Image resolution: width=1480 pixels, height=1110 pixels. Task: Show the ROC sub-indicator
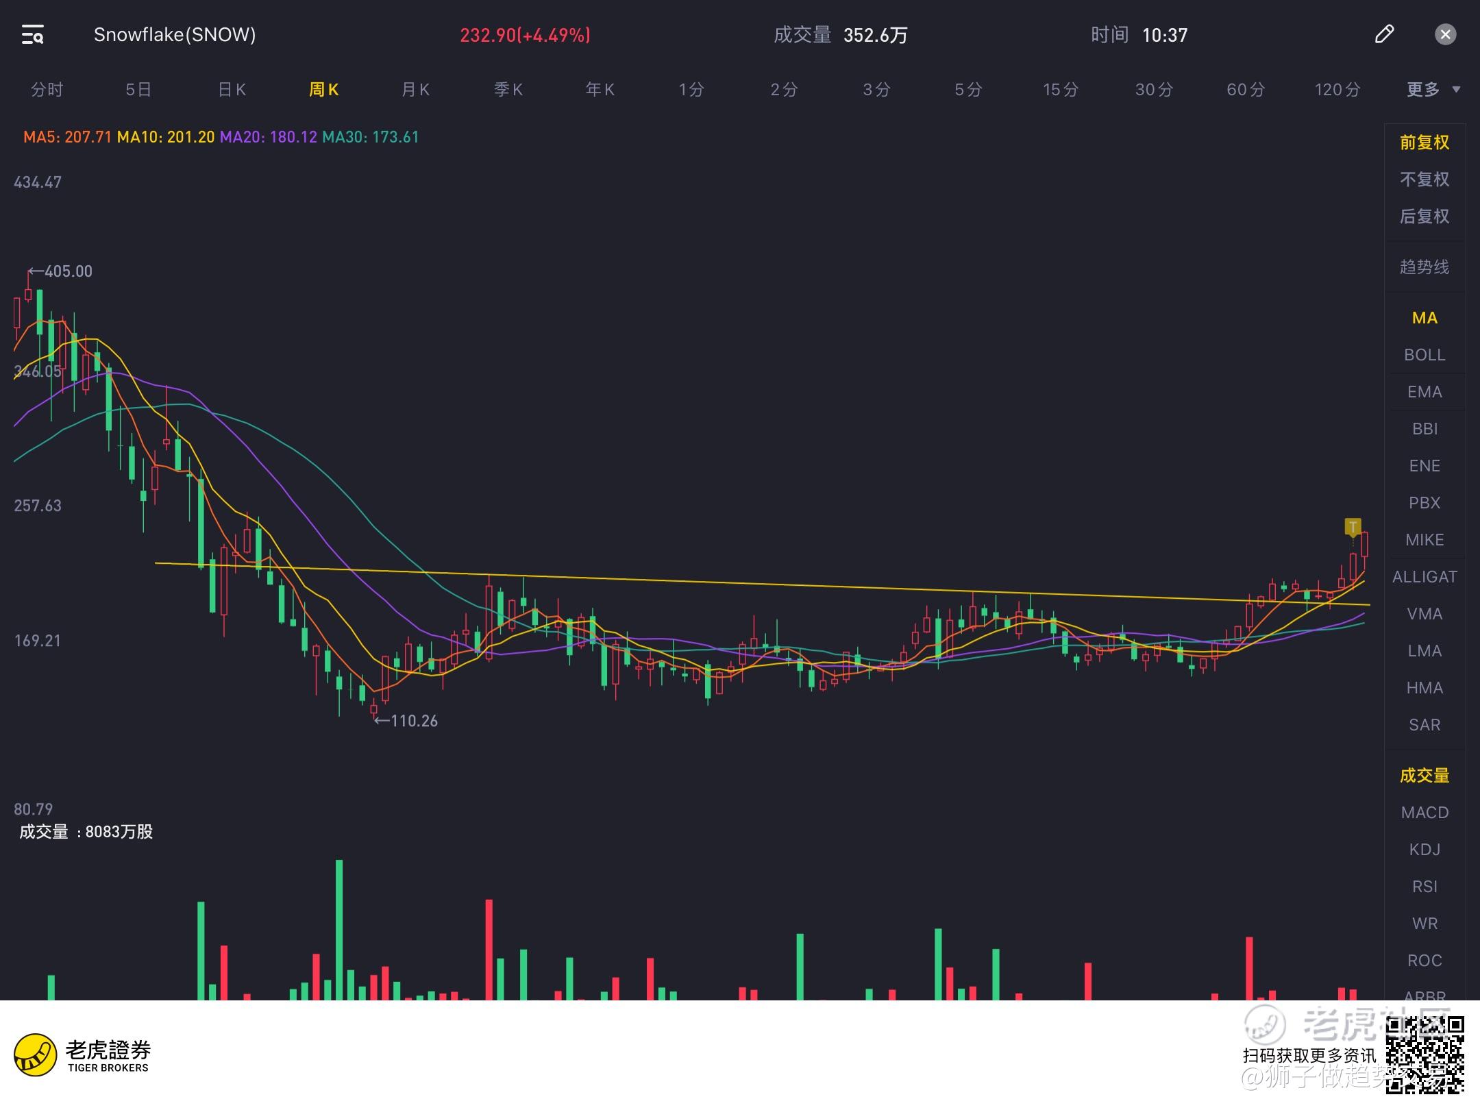pyautogui.click(x=1424, y=961)
